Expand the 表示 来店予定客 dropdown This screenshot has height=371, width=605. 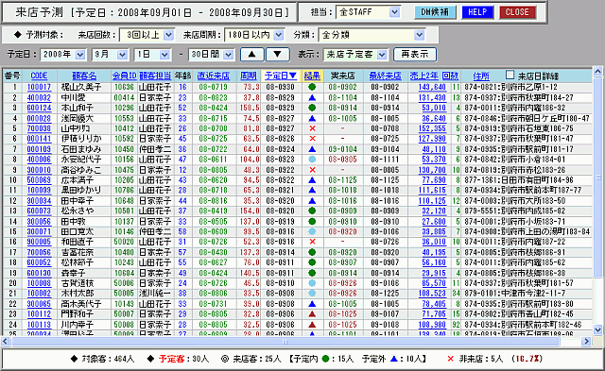382,55
